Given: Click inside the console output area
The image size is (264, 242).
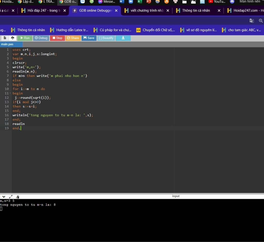Looking at the screenshot, I should (x=132, y=220).
